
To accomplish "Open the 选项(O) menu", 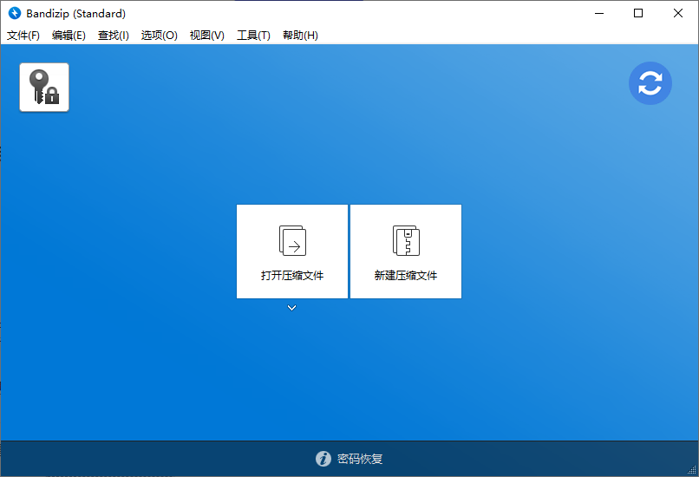I will (160, 36).
